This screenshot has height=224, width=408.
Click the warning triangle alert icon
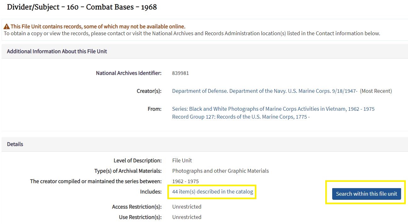(x=6, y=26)
